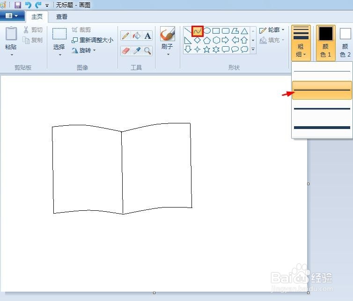Choose the 选择 rectangle tool
This screenshot has height=301, width=353.
pyautogui.click(x=59, y=34)
